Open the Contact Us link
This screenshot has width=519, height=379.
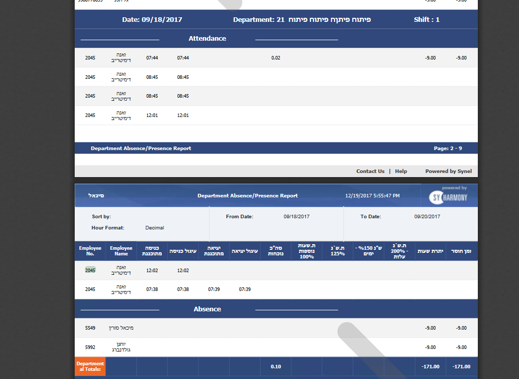coord(370,171)
